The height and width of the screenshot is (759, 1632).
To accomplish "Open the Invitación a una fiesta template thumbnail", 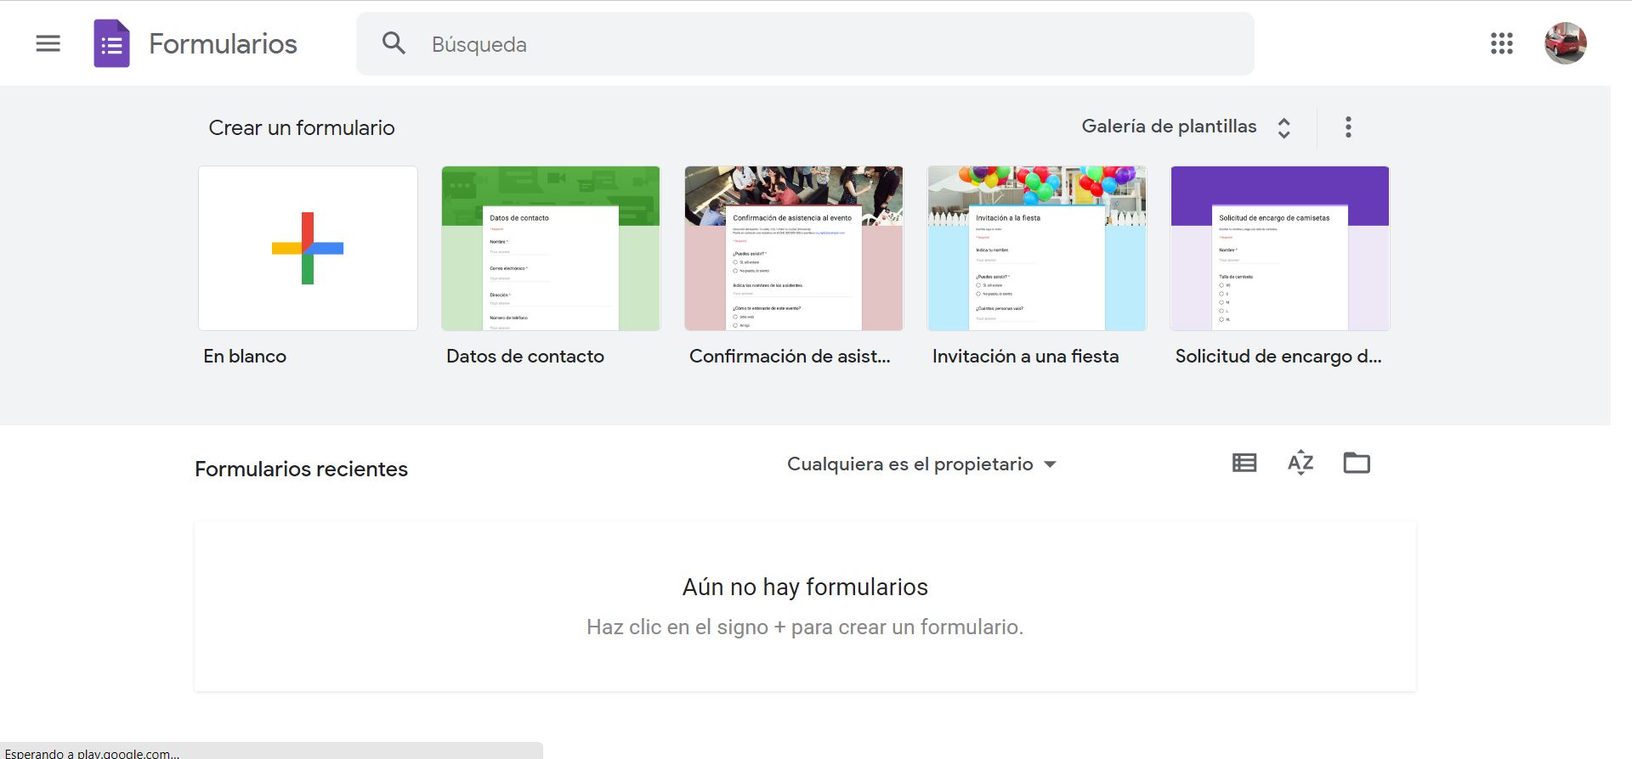I will click(1037, 248).
